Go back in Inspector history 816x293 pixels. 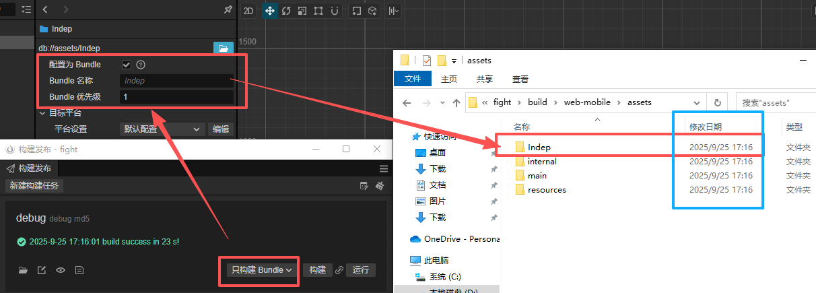pos(45,9)
